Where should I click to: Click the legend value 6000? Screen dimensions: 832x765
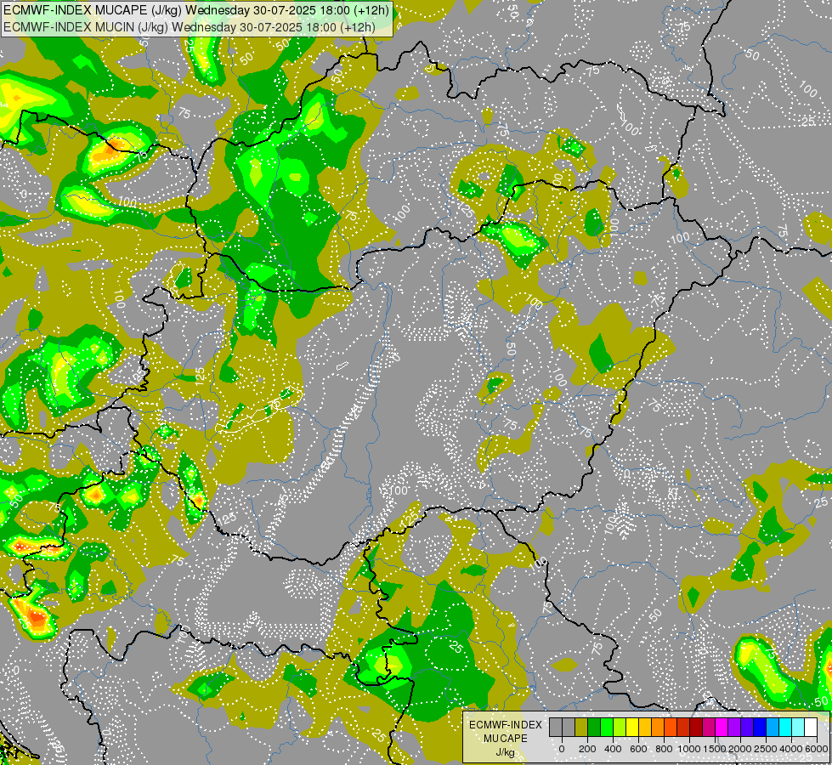point(816,749)
